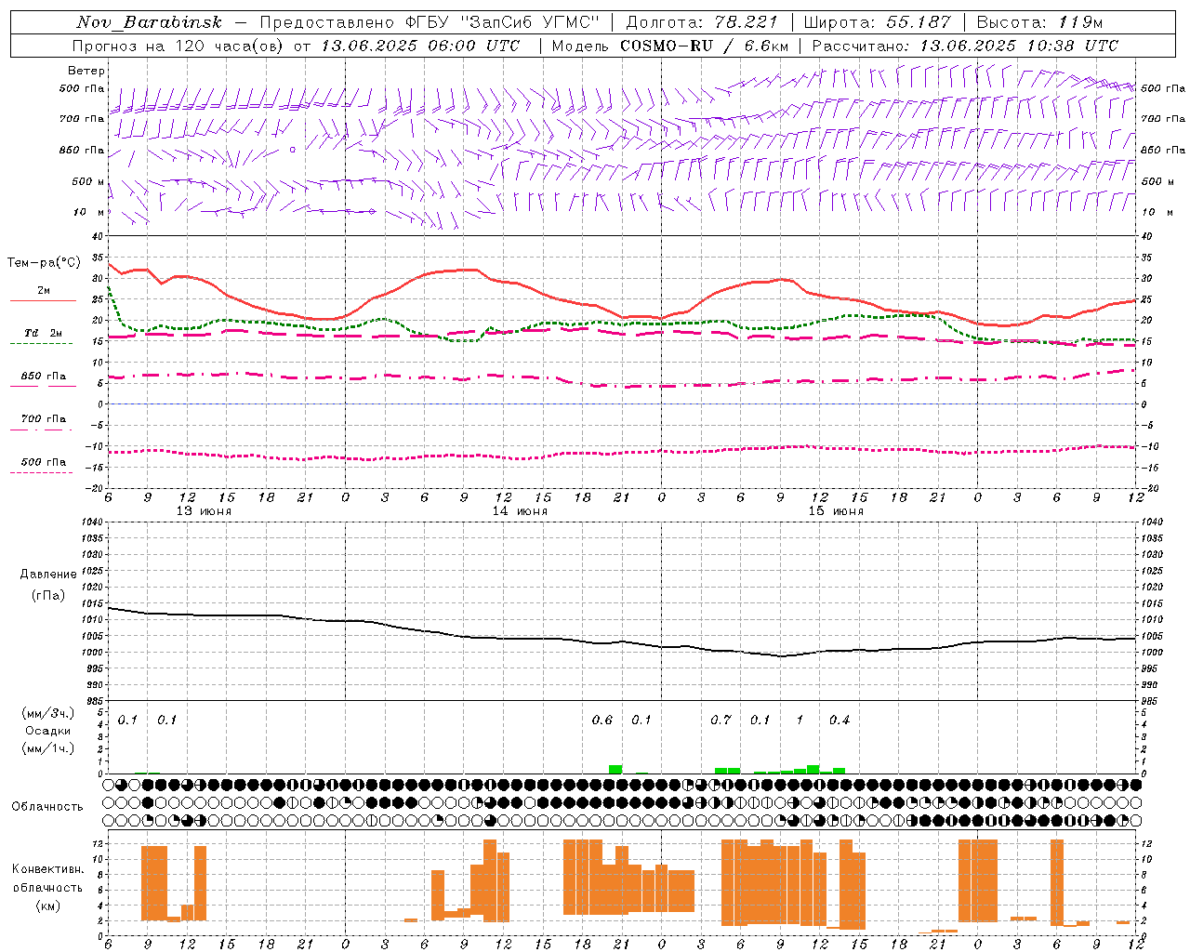
Task: Click the dotted pink 500 гПа temperature legend line
Action: 41,473
